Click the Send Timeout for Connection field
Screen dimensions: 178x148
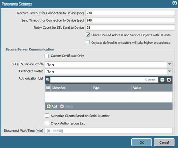point(130,20)
